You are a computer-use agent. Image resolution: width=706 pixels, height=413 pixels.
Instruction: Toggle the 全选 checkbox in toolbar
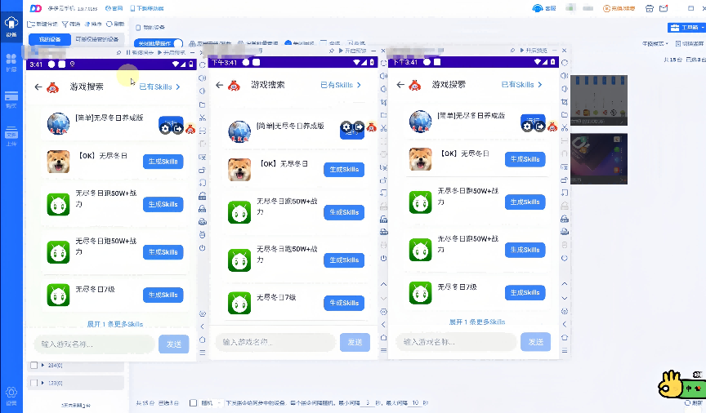click(x=324, y=43)
